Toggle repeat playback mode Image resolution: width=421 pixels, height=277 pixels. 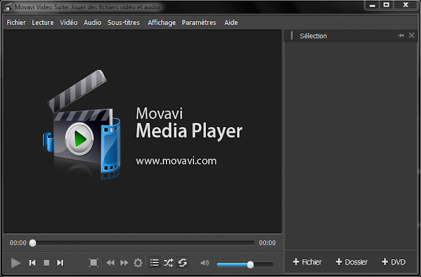click(183, 263)
